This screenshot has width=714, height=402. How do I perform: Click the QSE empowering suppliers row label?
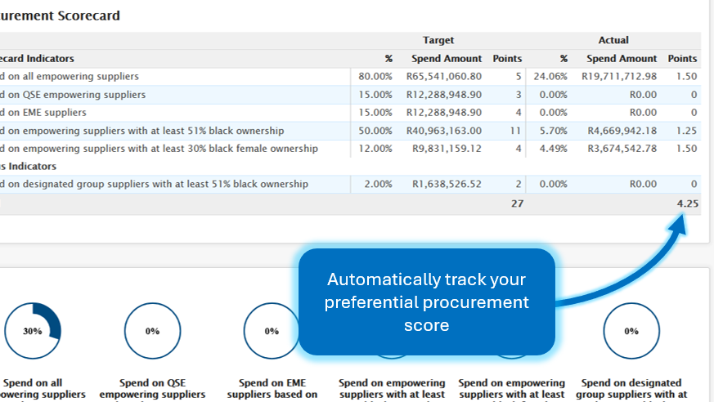click(x=73, y=95)
